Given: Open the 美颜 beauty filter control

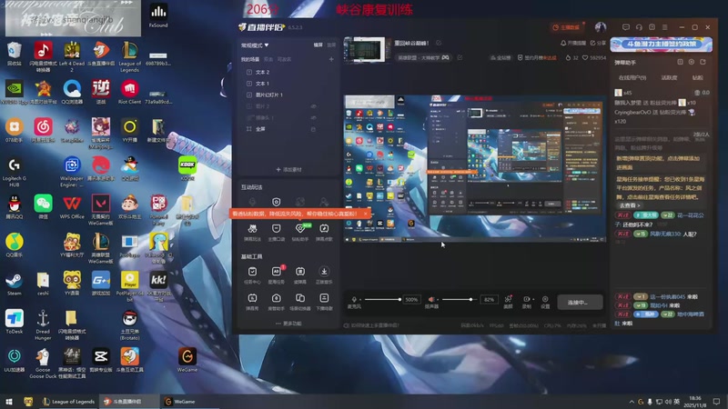Looking at the screenshot, I should [x=508, y=302].
